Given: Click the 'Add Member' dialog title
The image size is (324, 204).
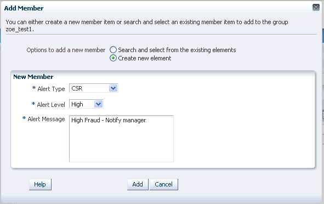Looking at the screenshot, I should 24,8.
